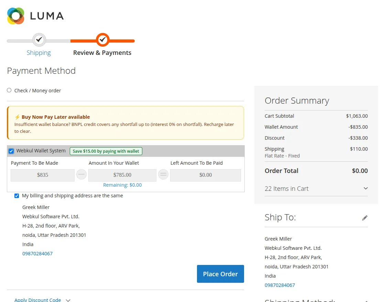The width and height of the screenshot is (385, 302).
Task: Click the Ship To edit pencil icon
Action: [365, 218]
